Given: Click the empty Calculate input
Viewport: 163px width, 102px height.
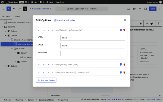Looking at the screenshot, I should [93, 54].
